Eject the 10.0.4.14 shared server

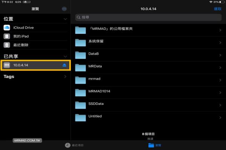(64, 65)
